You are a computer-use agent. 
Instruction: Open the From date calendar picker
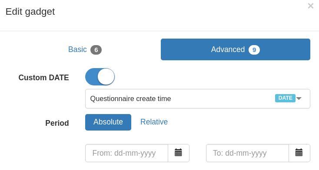coord(179,153)
